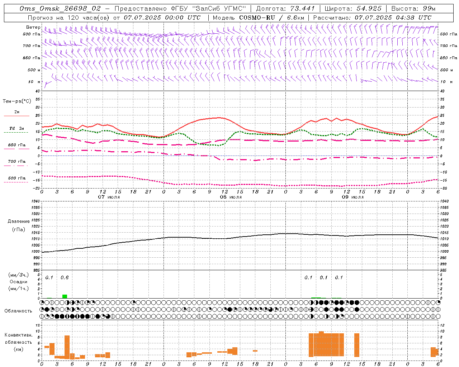The height and width of the screenshot is (367, 459).
Task: Click the green precipitation bar on 07 июля
Action: tap(65, 296)
